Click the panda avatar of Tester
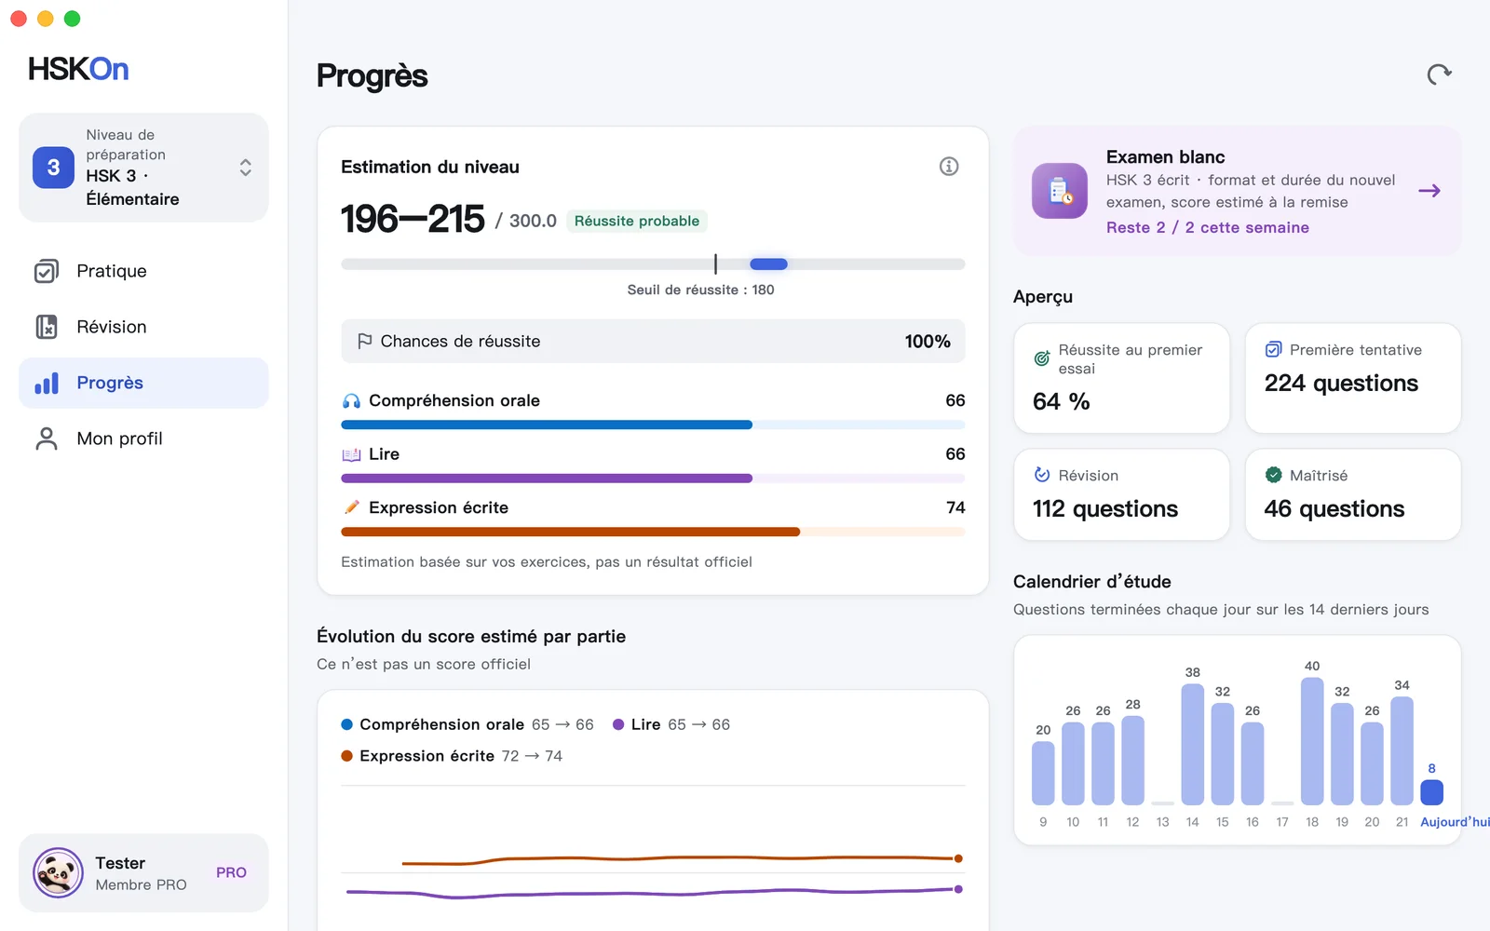 (x=58, y=872)
